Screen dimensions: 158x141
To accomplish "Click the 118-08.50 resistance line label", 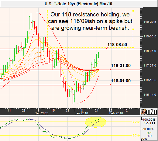I will coord(117,45).
